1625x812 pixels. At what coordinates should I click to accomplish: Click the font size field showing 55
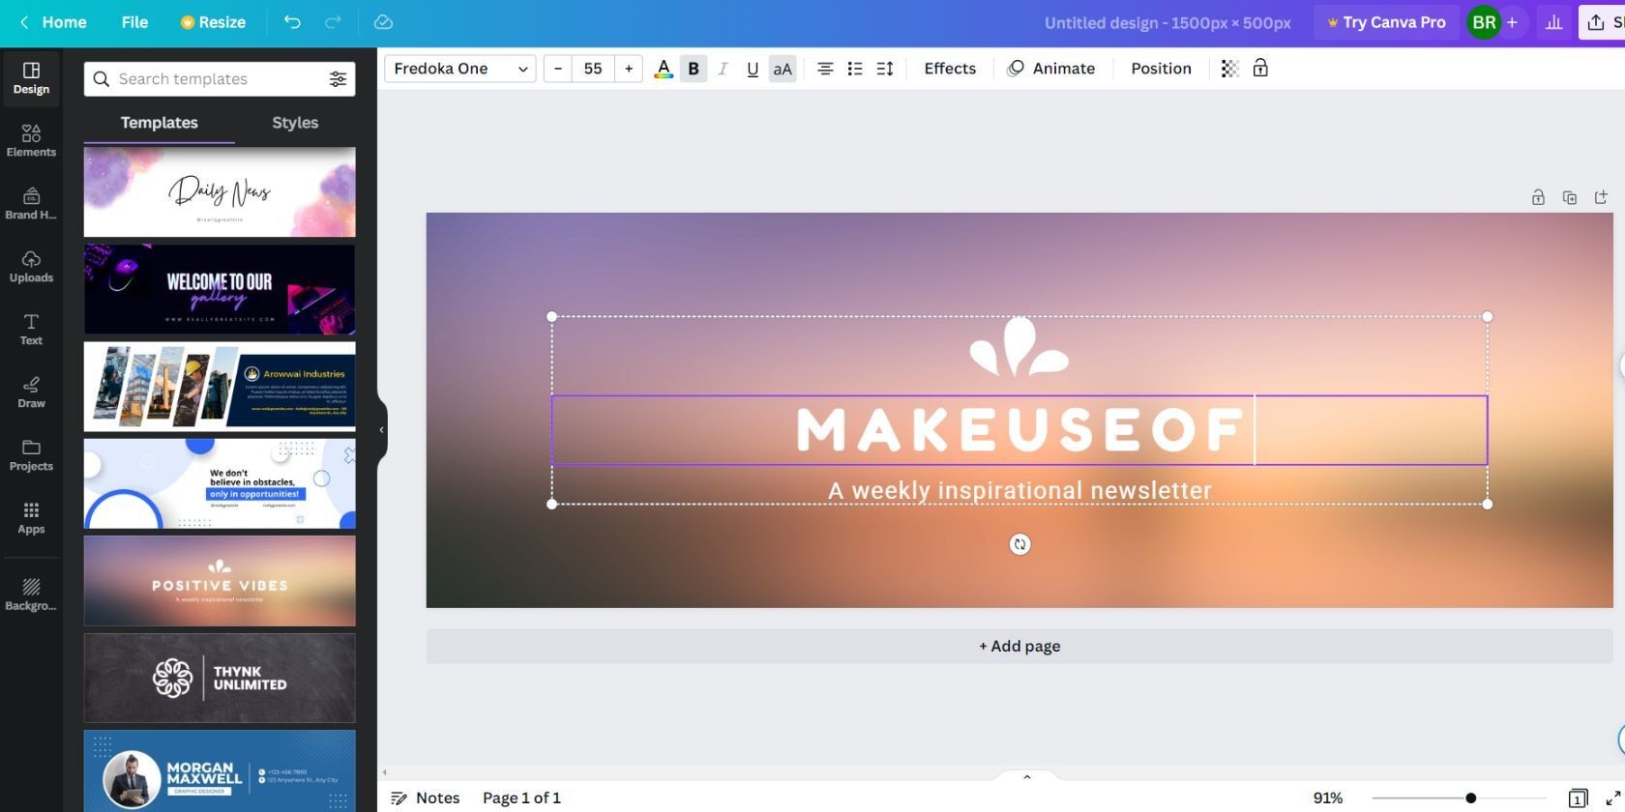[593, 69]
